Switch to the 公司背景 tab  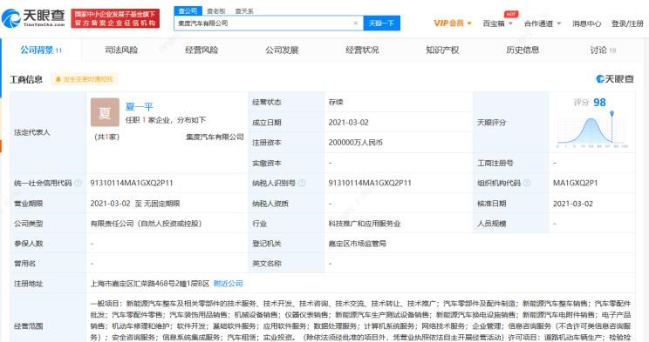41,50
